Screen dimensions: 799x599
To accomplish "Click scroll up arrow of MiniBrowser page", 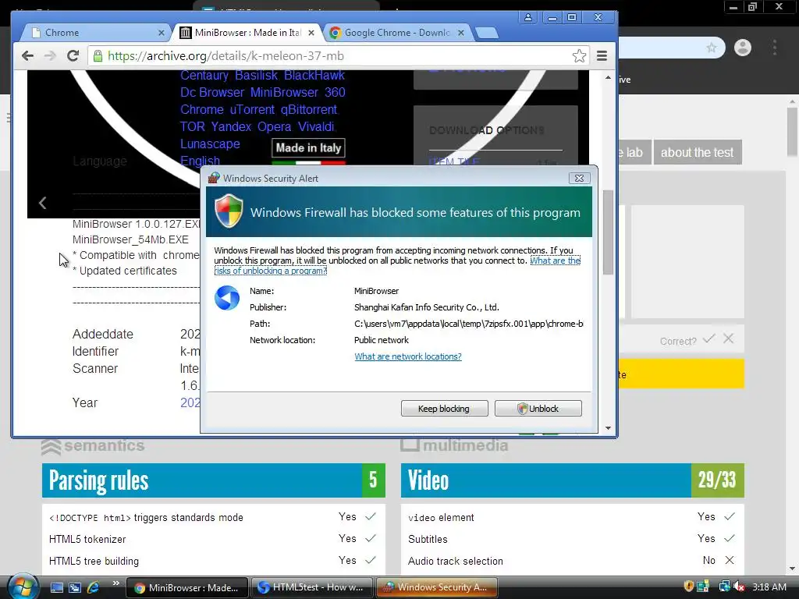I will point(608,78).
